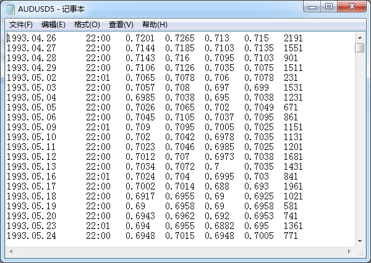Click the date 1993.05.23
The width and height of the screenshot is (371, 263).
coord(32,226)
